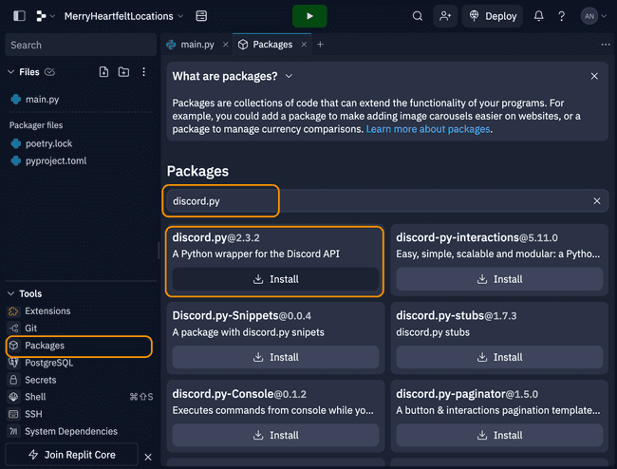Collapse What are packages? section
This screenshot has height=469, width=617.
[x=290, y=76]
